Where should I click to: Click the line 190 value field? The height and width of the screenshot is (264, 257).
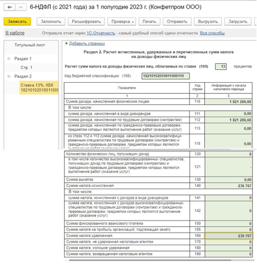pos(228,254)
